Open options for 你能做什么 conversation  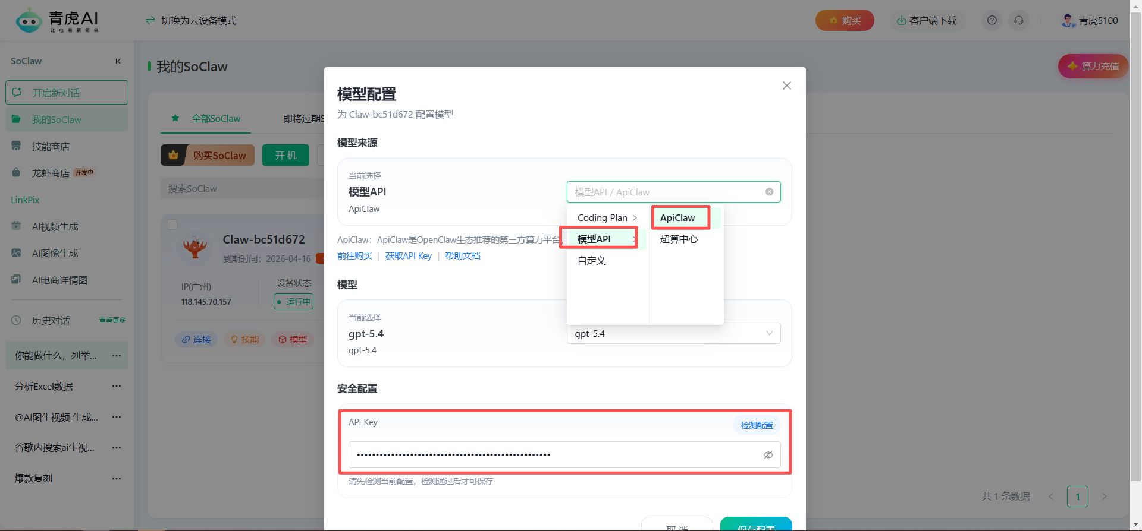117,356
